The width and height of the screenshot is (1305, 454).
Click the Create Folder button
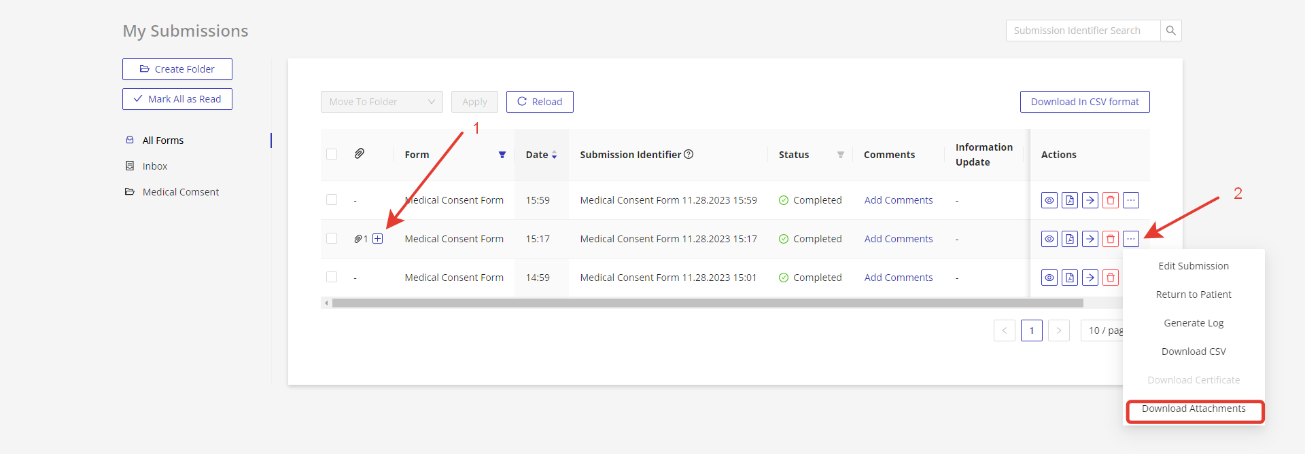[x=177, y=69]
